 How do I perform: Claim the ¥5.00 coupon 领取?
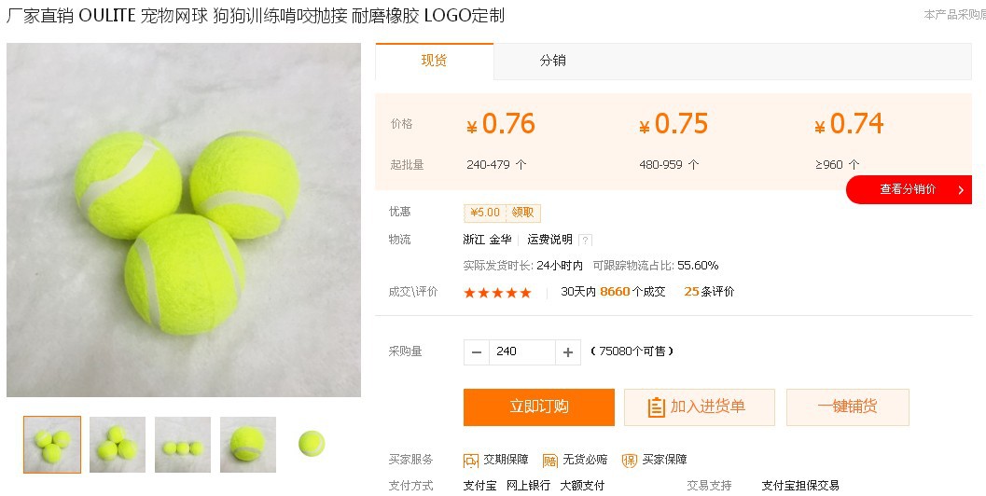[x=522, y=213]
